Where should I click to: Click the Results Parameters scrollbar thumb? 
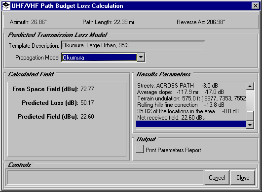point(250,116)
